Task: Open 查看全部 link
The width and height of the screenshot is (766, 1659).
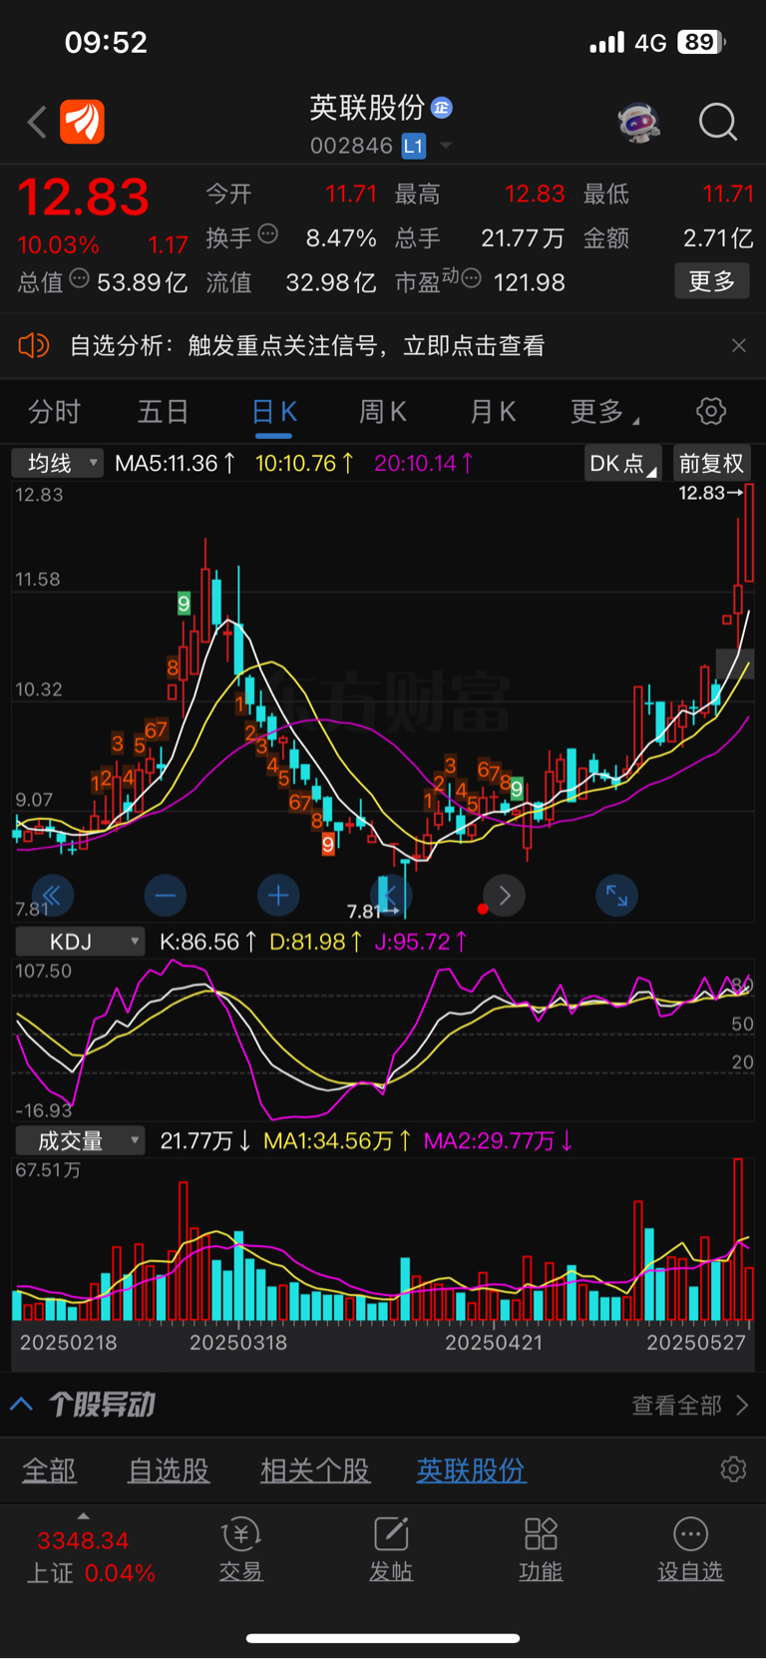Action: point(690,1406)
